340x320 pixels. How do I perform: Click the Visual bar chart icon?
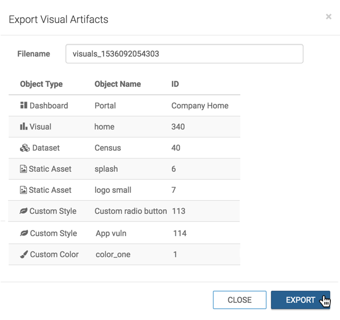pyautogui.click(x=24, y=126)
